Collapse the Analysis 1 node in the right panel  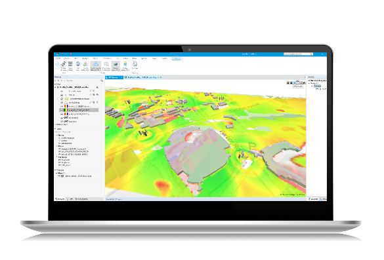(309, 83)
